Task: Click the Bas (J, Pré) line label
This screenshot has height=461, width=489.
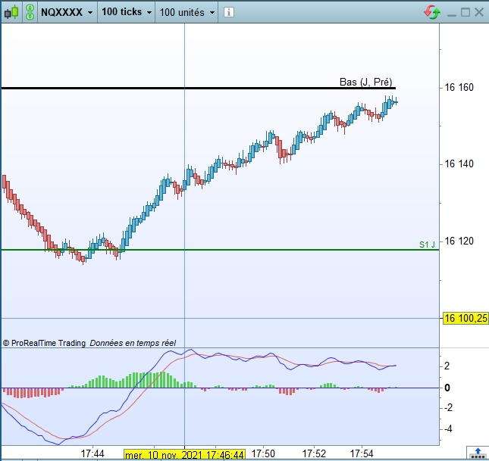Action: pyautogui.click(x=365, y=82)
